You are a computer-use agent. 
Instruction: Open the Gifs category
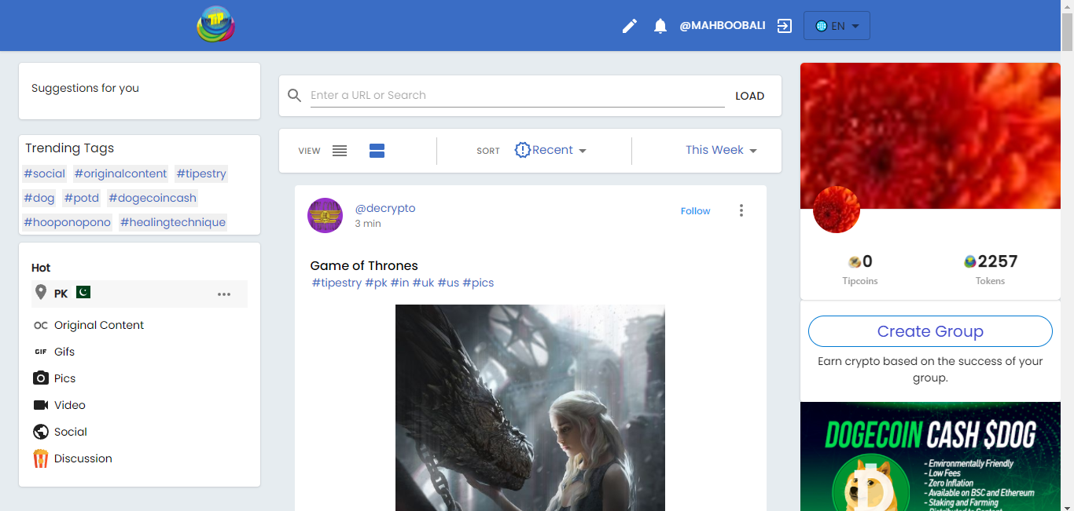(x=64, y=352)
